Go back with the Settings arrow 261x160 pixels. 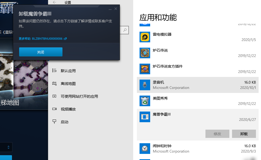click(54, 2)
